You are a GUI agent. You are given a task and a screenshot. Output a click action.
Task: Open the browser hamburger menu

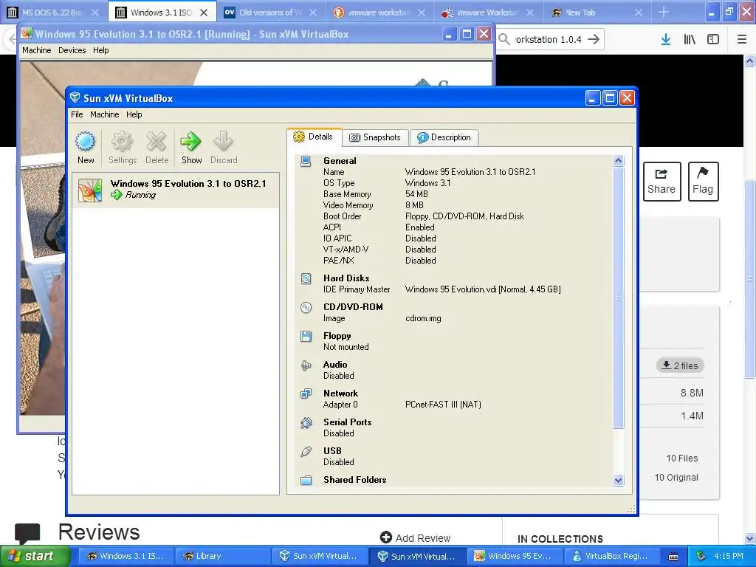pos(742,40)
